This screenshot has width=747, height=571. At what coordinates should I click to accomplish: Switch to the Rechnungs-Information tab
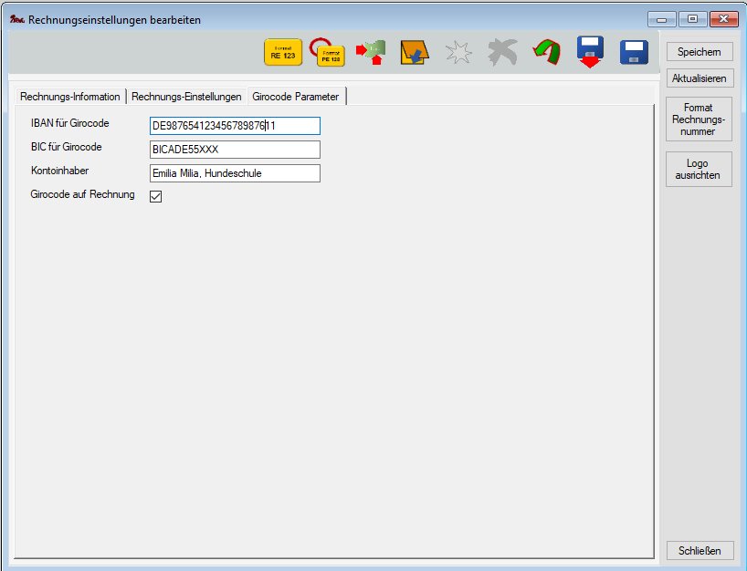70,97
